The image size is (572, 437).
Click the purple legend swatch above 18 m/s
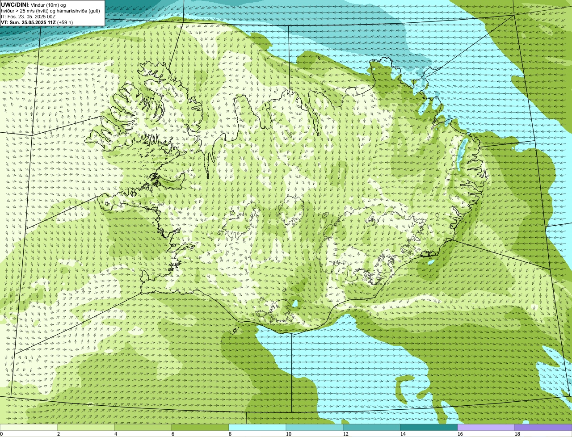(543, 427)
